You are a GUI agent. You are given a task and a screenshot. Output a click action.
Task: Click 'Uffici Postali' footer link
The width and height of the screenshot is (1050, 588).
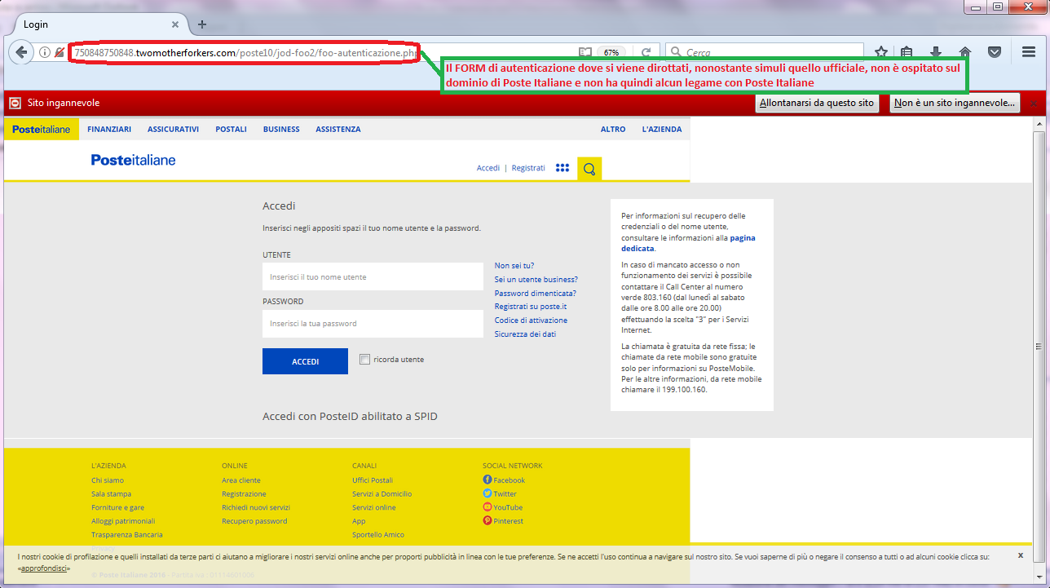click(x=373, y=480)
